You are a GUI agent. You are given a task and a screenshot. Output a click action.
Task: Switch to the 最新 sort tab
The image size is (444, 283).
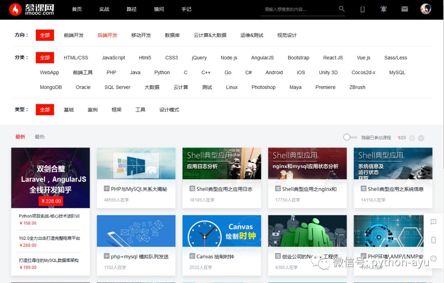click(20, 137)
